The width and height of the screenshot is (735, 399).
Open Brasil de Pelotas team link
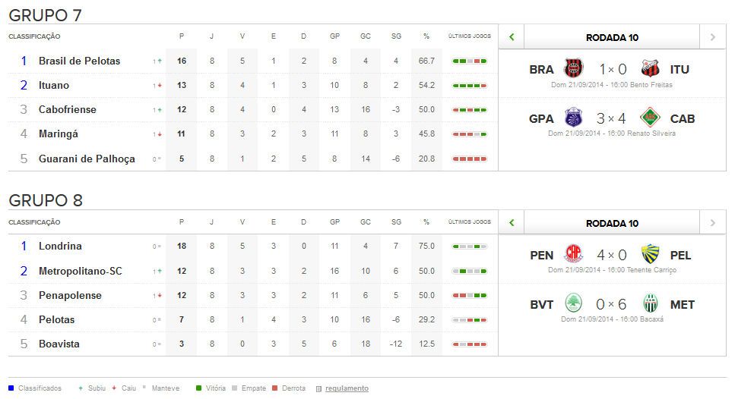point(79,61)
